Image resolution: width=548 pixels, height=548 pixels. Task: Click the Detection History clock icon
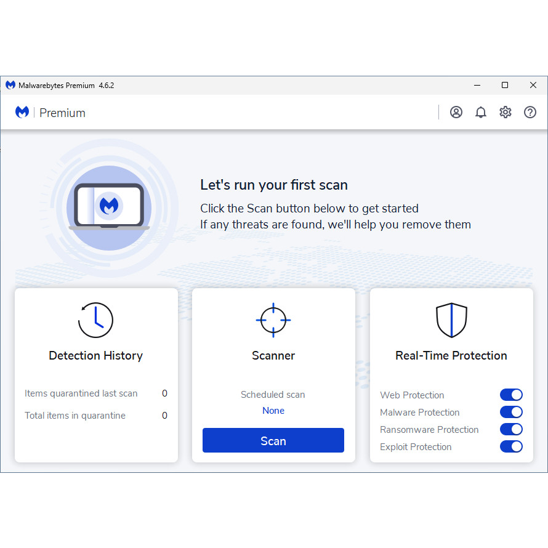pyautogui.click(x=95, y=320)
